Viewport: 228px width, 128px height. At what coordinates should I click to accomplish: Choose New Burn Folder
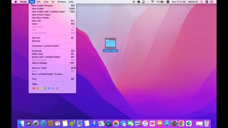[52, 18]
